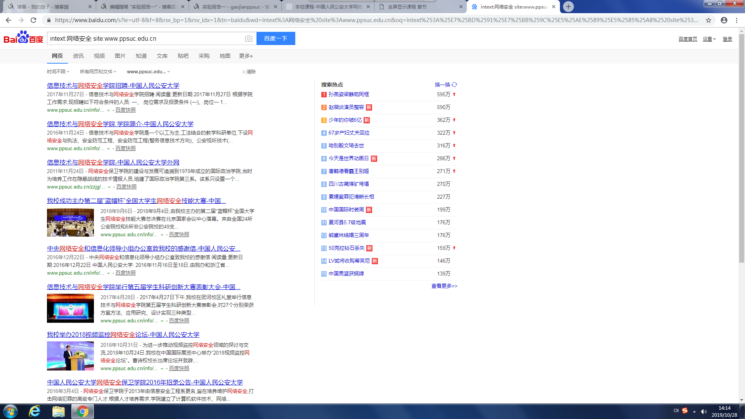Refresh hot searches with 换一换 icon
Viewport: 745px width, 419px height.
tap(454, 85)
